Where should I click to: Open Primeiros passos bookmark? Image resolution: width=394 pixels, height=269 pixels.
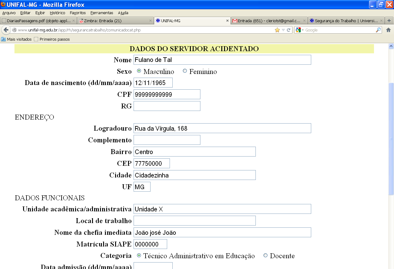52,39
